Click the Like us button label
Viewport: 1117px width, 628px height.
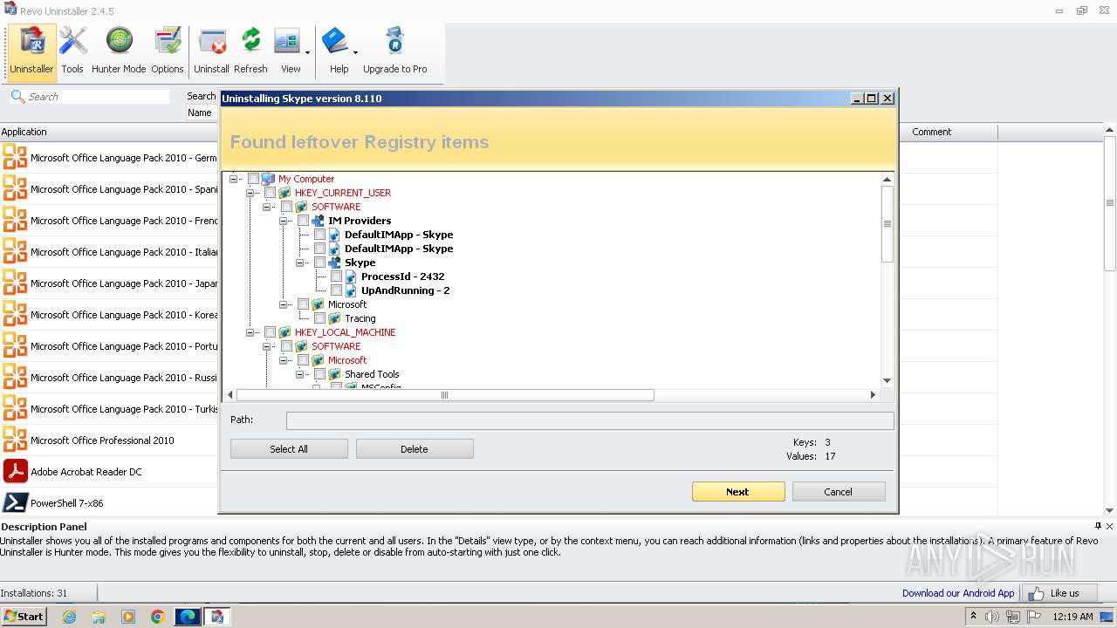(1065, 593)
